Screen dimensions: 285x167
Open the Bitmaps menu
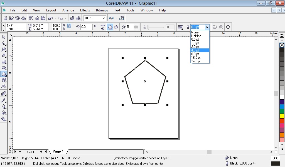coord(102,10)
